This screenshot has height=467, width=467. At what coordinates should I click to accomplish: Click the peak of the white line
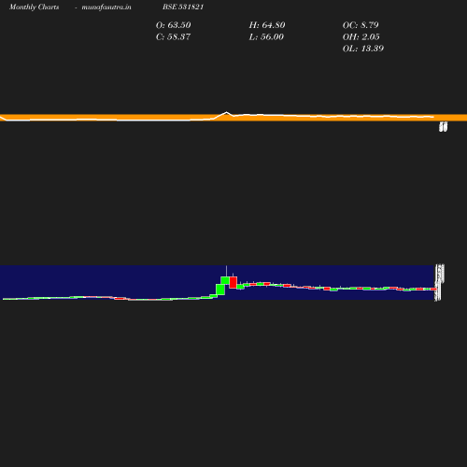(226, 112)
